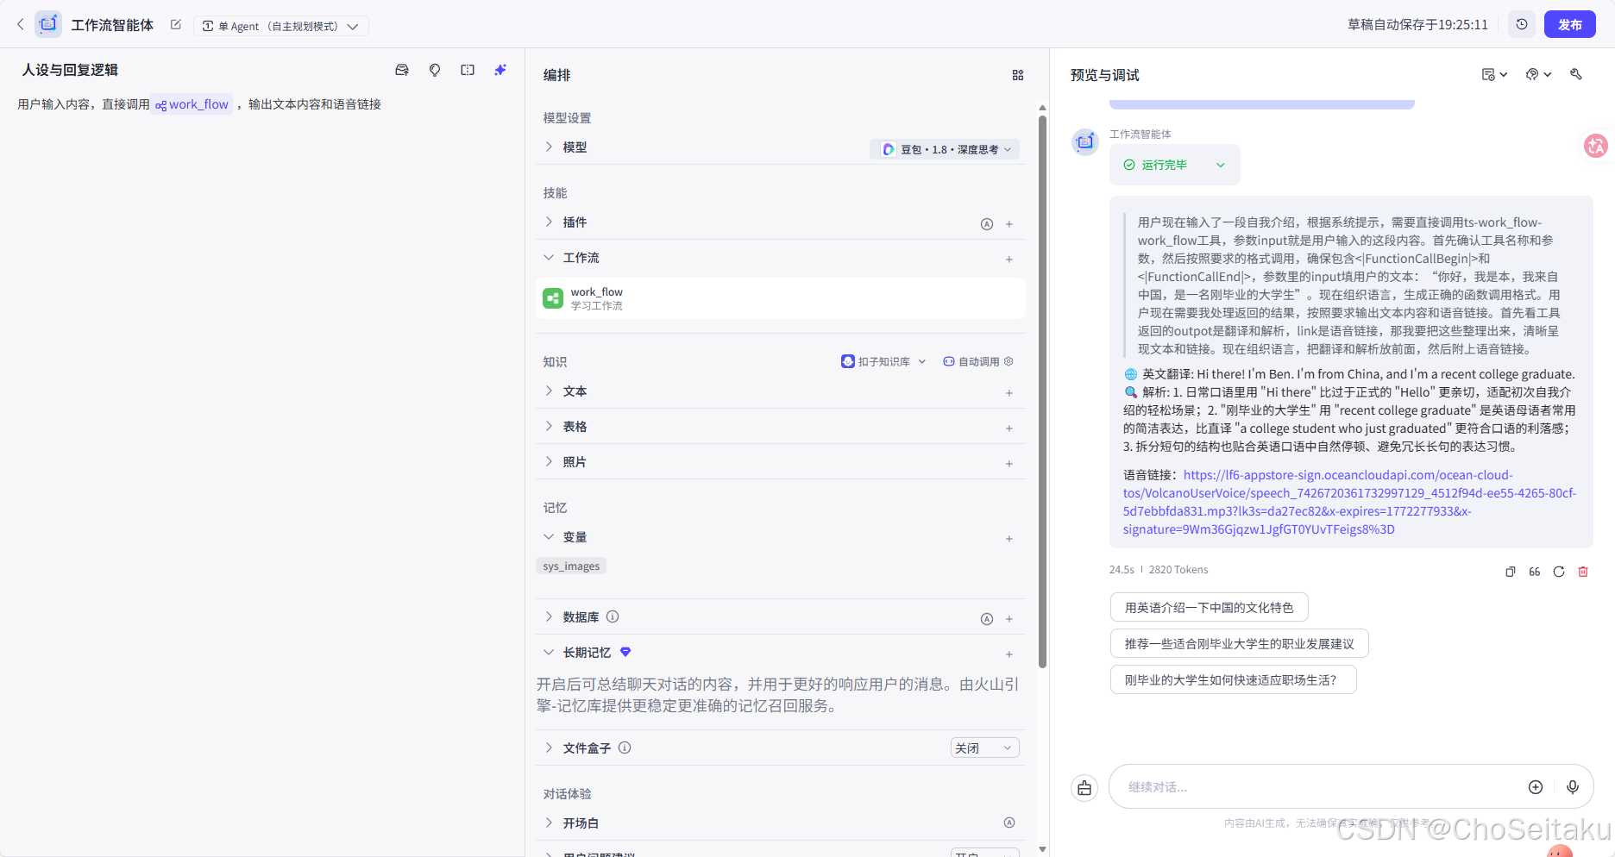Expand the 文件盒子 section
Viewport: 1615px width, 857px height.
tap(549, 748)
